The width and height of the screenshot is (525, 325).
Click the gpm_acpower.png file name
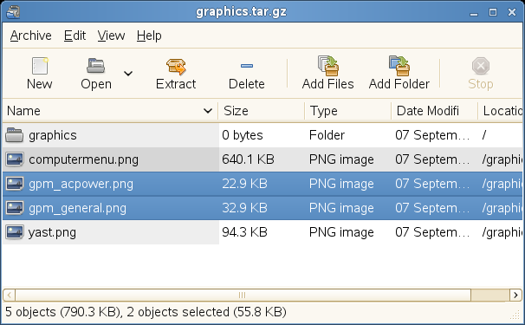point(81,185)
